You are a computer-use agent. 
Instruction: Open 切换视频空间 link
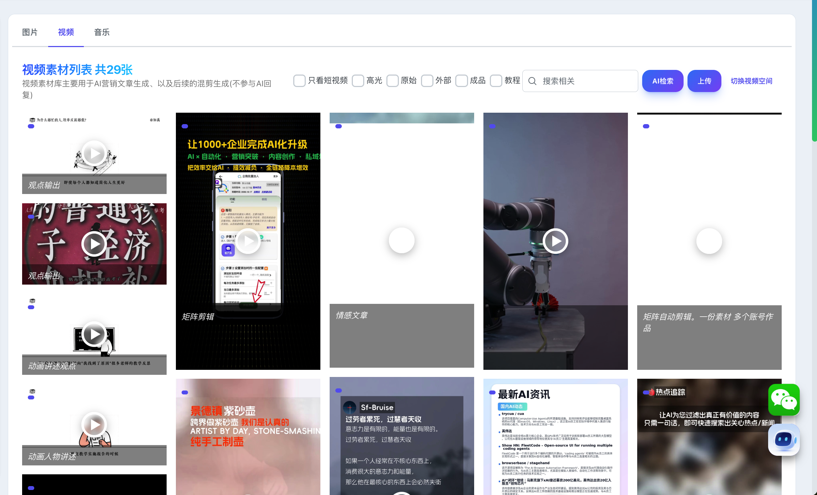point(751,81)
